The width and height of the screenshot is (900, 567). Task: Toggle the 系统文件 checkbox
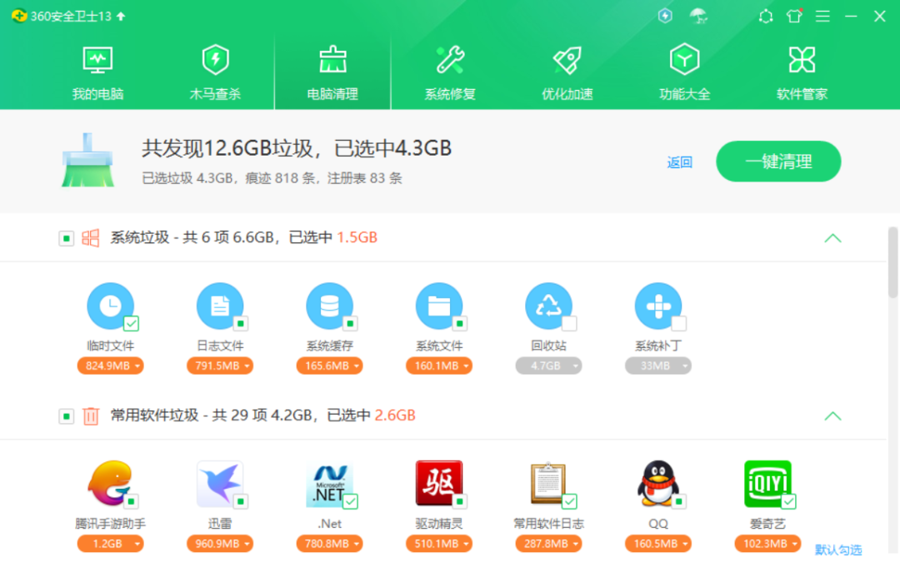point(460,323)
